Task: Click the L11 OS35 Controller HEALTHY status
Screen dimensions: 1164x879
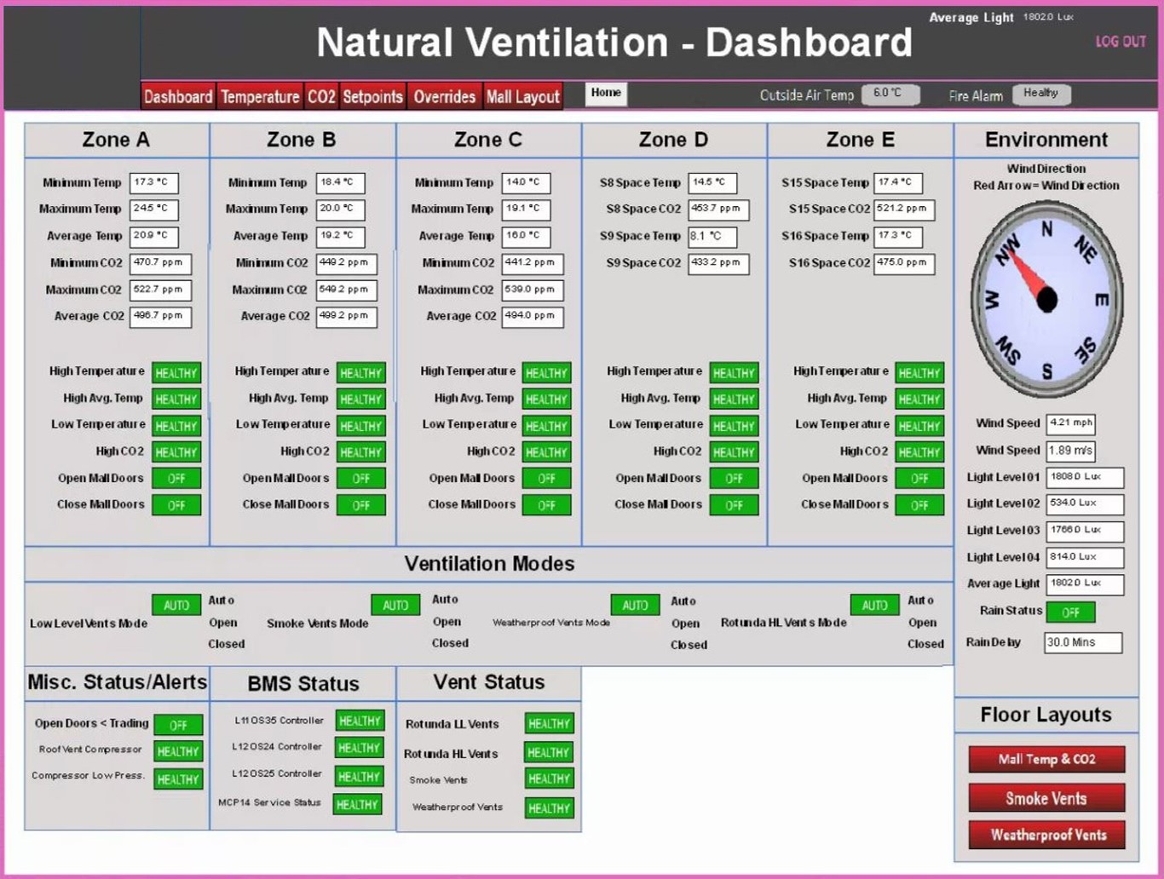Action: [x=359, y=721]
